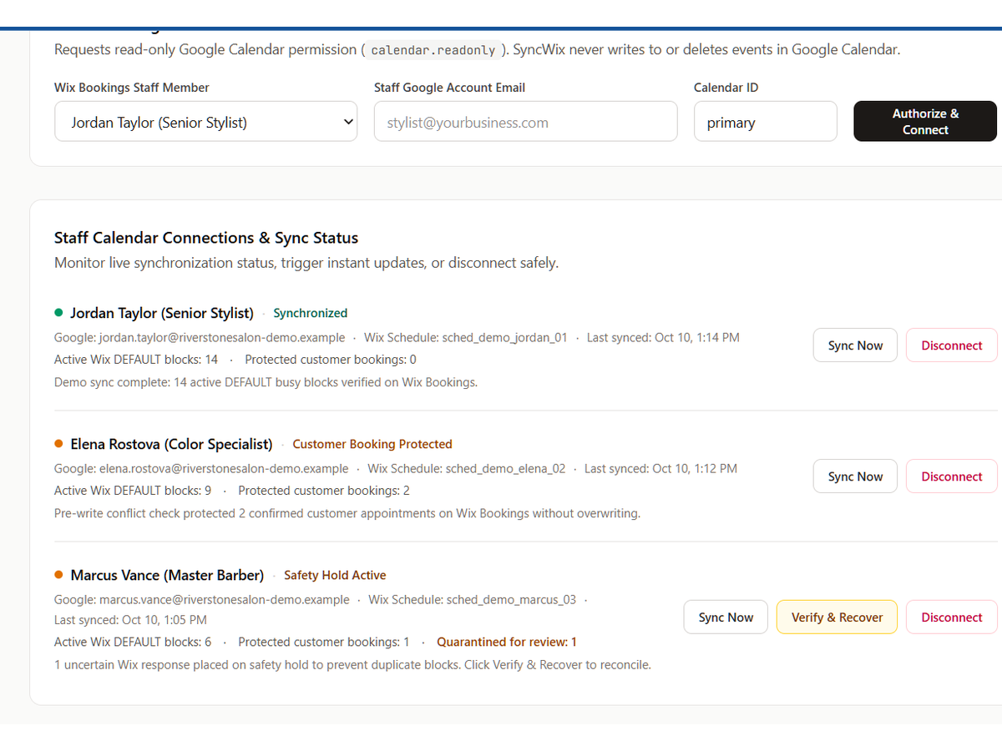Click orange status dot beside Marcus Vance

(x=58, y=575)
